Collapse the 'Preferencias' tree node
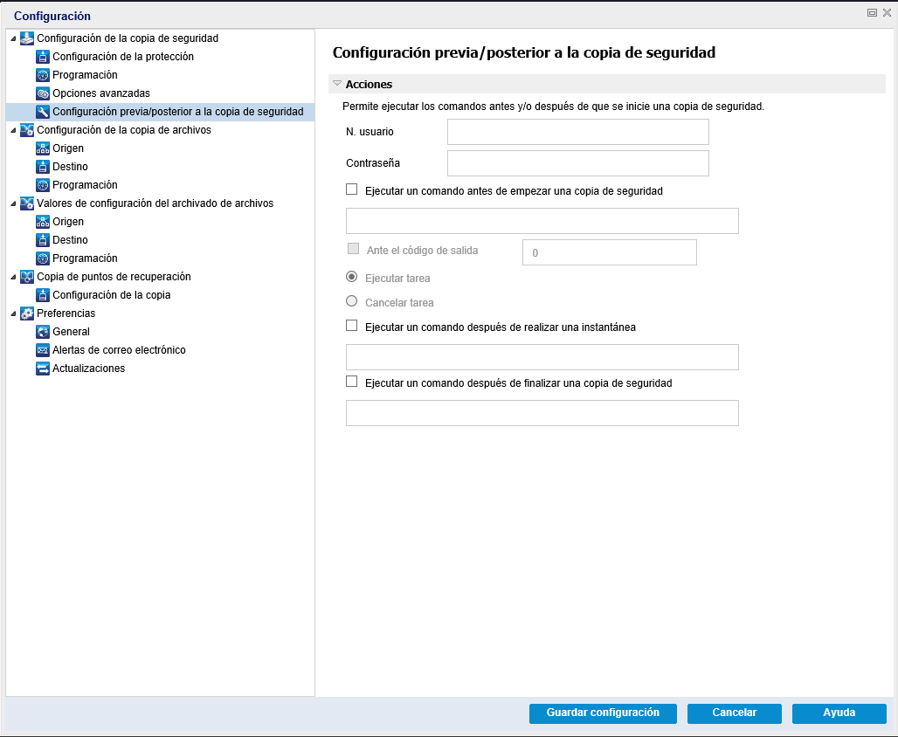This screenshot has height=737, width=898. pyautogui.click(x=13, y=313)
